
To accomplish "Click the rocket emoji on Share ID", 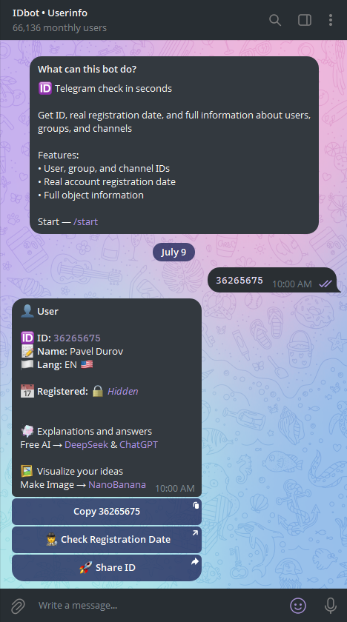I will click(x=86, y=568).
